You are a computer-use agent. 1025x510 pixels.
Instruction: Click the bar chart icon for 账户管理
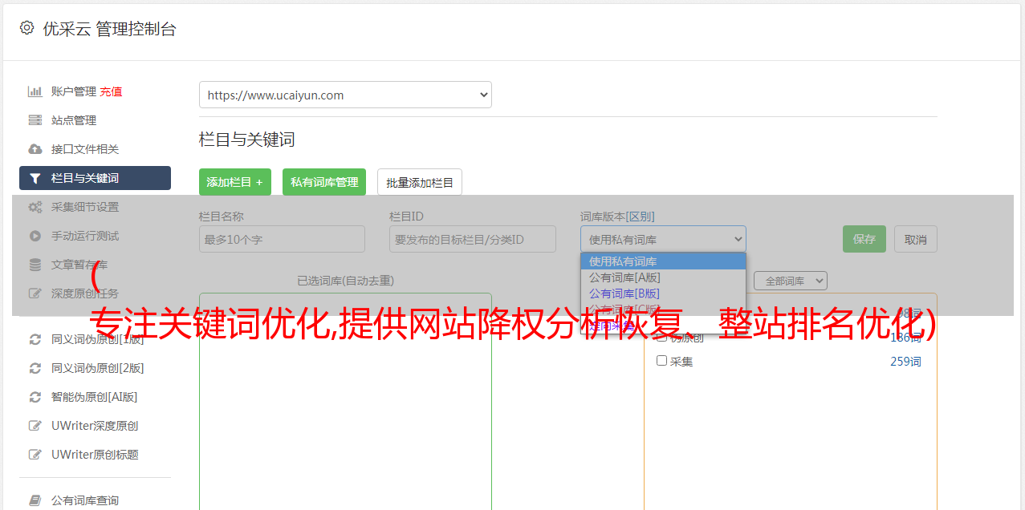(x=35, y=91)
